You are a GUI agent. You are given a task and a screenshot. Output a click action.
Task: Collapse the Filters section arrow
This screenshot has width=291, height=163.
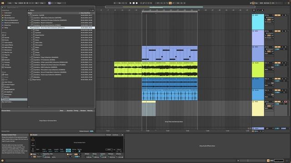click(29, 10)
